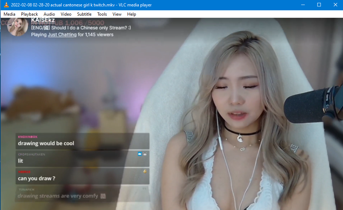
Task: Click the chat message 'drawing would be cool'
Action: 46,143
